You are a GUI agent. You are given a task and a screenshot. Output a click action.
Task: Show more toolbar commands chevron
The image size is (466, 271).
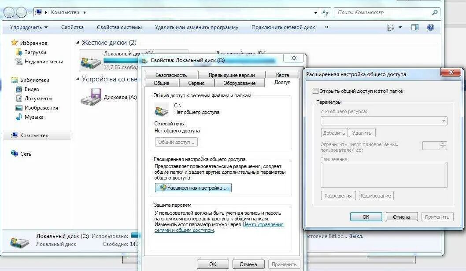coord(327,27)
